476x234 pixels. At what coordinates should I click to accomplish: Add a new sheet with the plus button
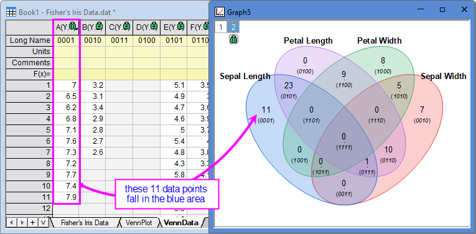(32, 222)
